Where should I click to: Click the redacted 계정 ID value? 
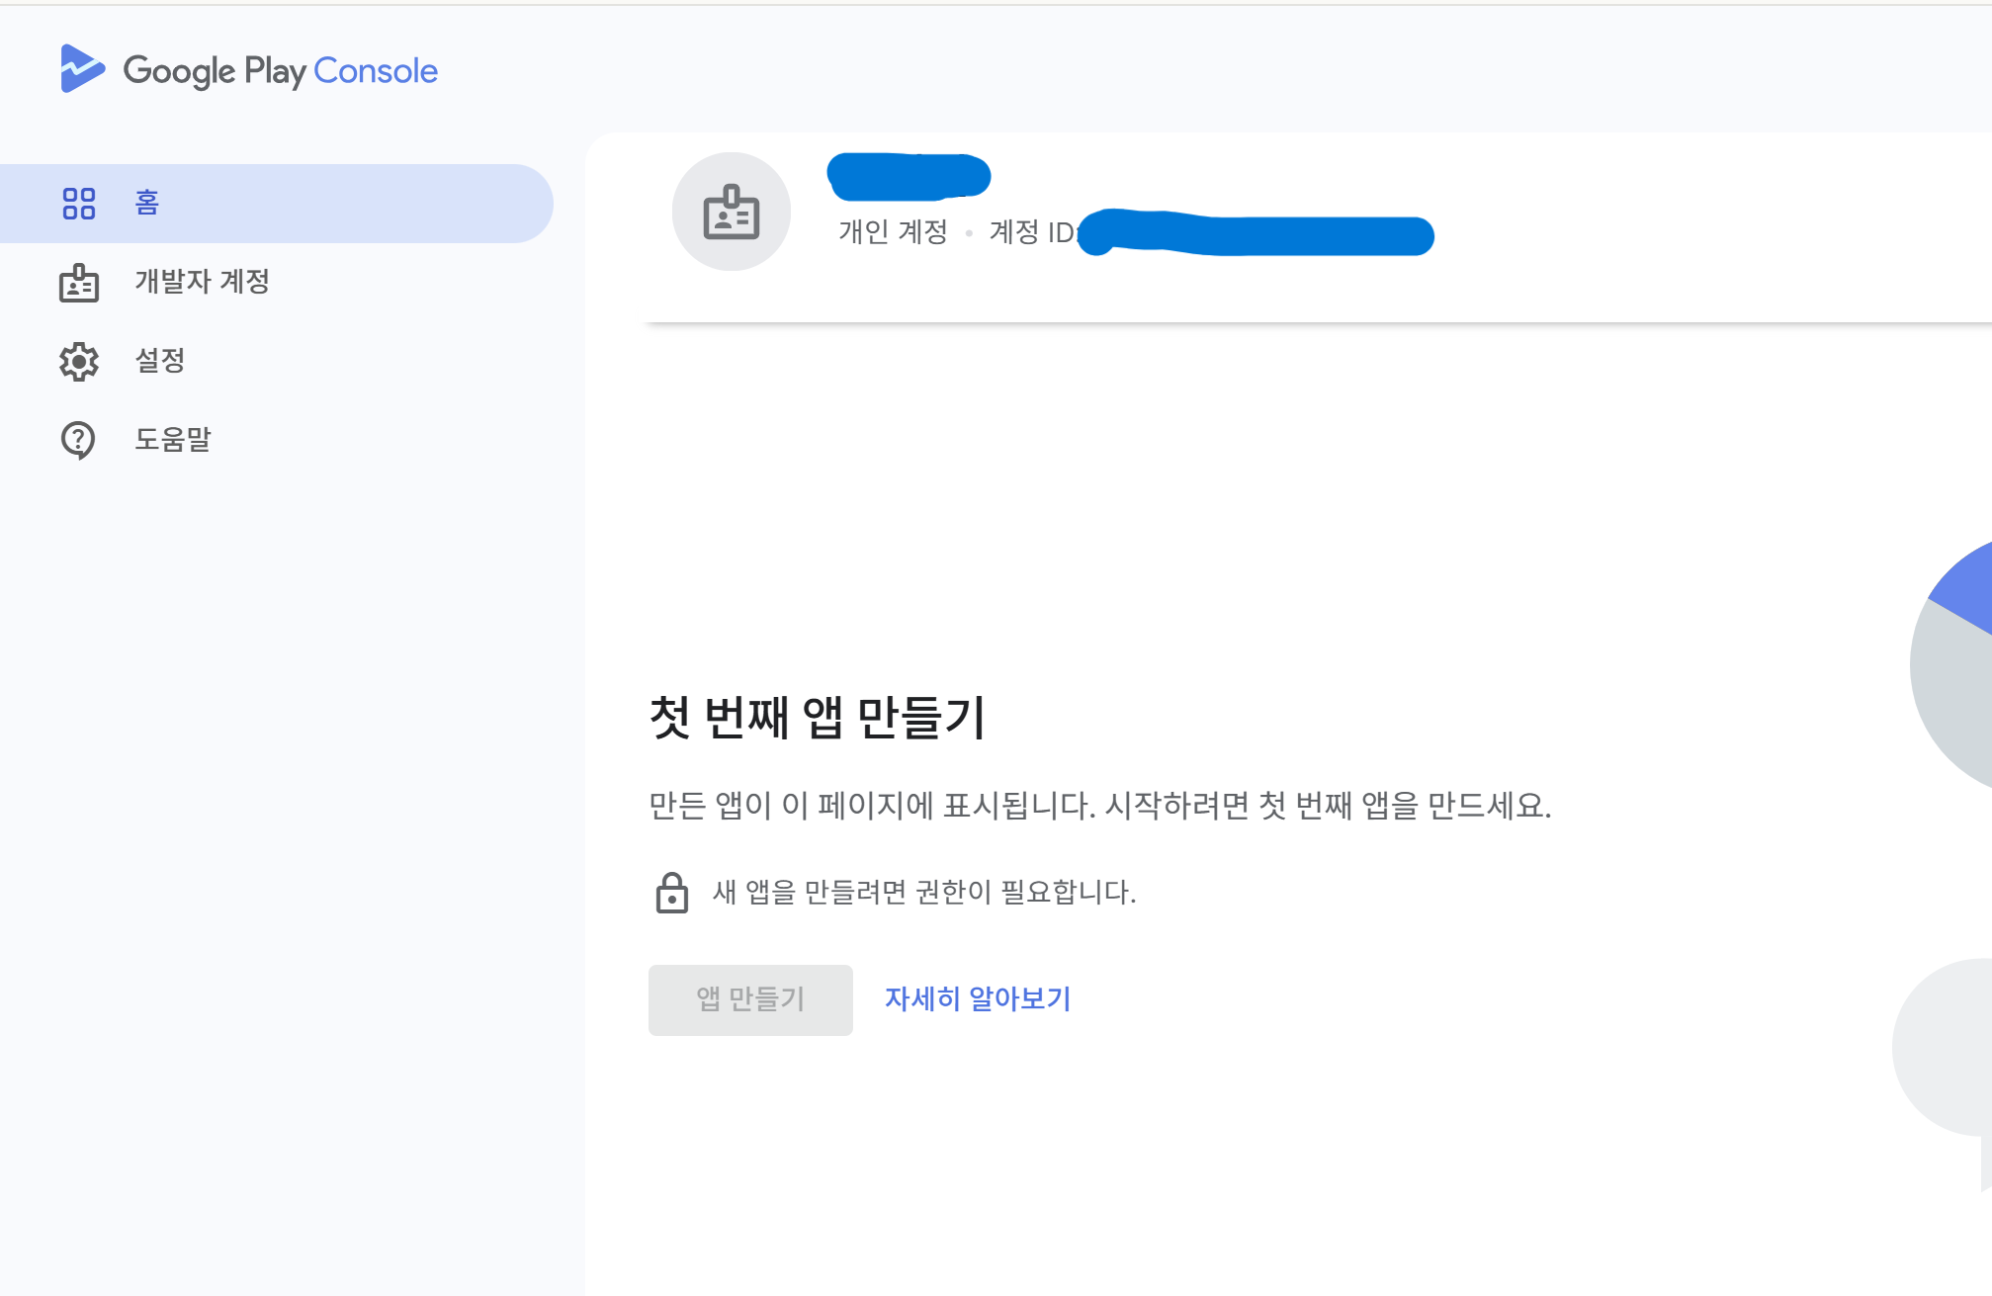point(1256,235)
